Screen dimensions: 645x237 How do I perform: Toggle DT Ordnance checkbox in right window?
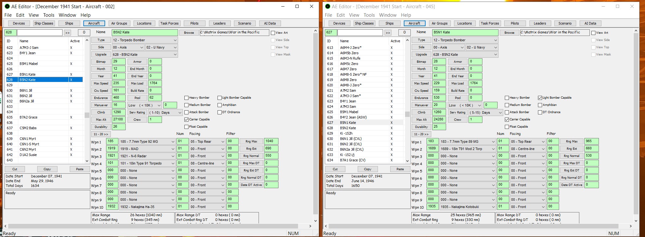pyautogui.click(x=540, y=112)
